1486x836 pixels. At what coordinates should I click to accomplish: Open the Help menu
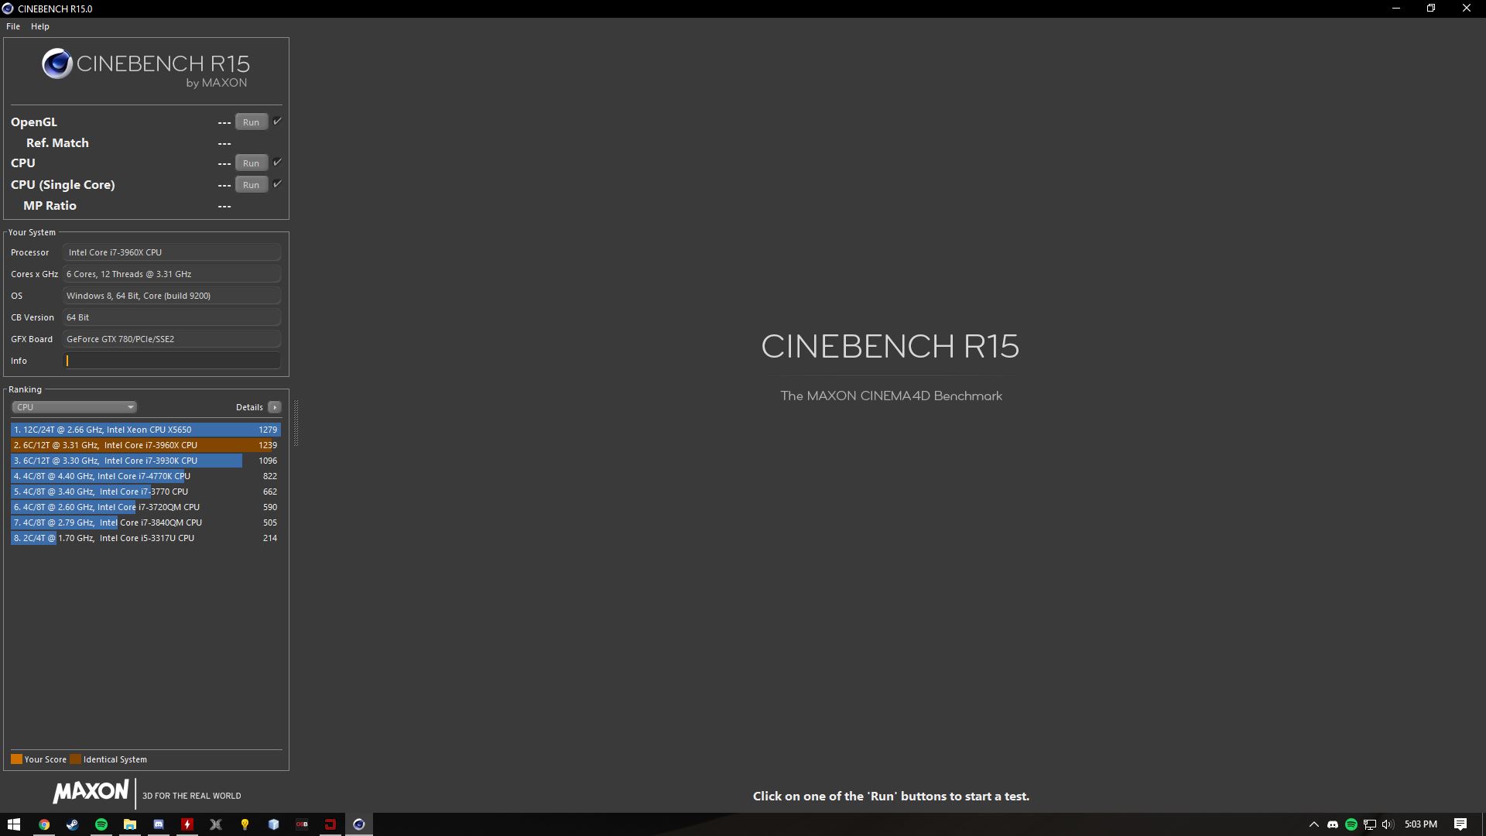tap(40, 26)
